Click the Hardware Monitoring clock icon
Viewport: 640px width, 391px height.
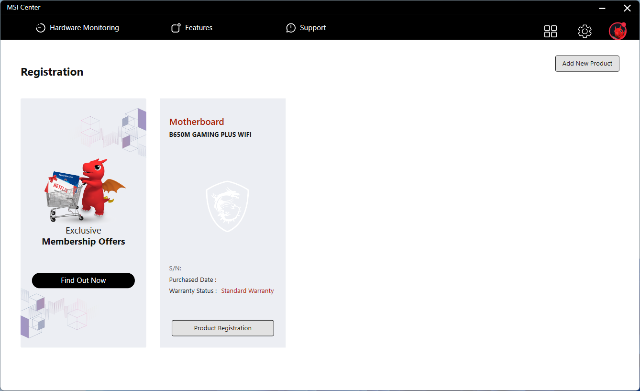(41, 28)
